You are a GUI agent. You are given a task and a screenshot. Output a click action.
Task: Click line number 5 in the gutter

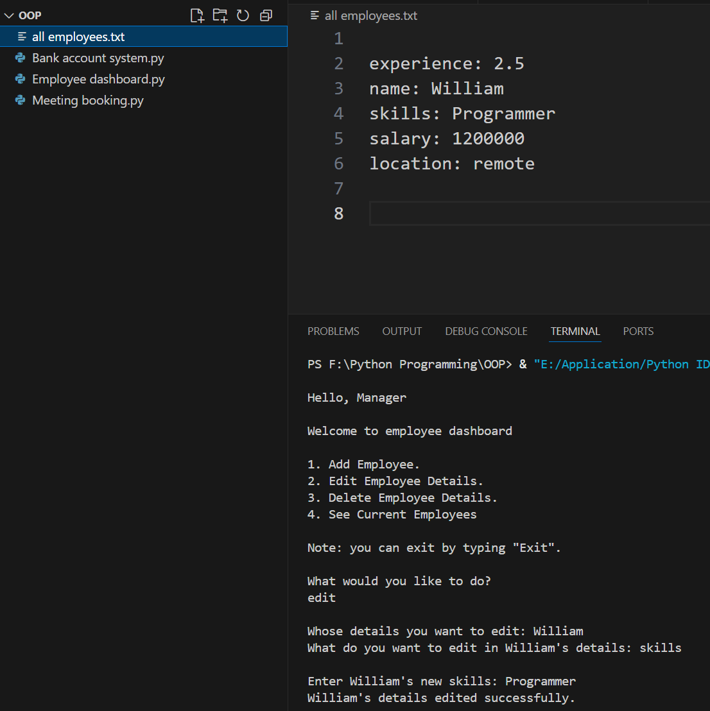(338, 139)
